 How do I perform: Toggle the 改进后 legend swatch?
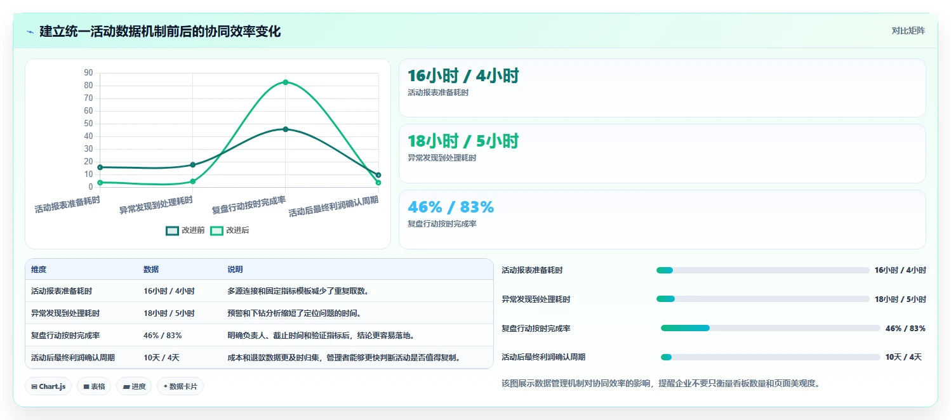(216, 230)
